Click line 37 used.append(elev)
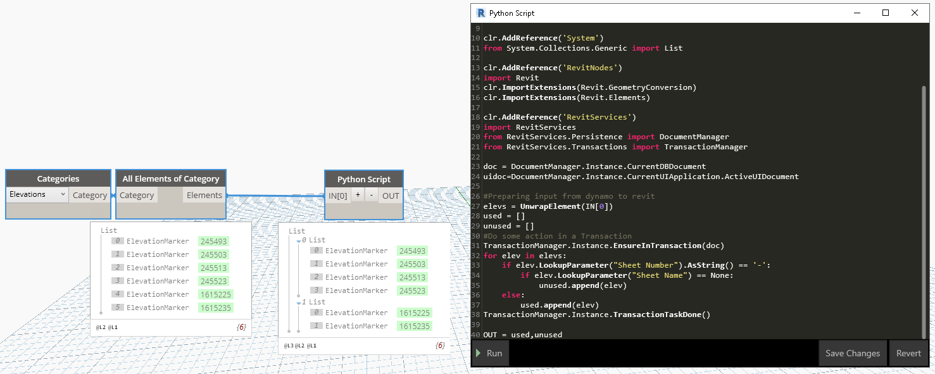 click(x=560, y=305)
